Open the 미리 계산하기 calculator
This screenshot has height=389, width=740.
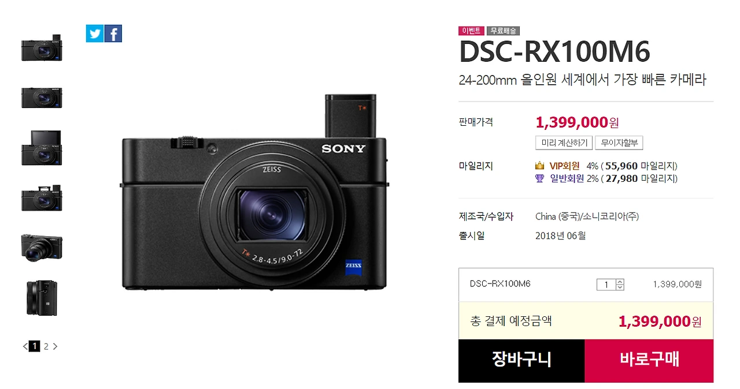564,143
